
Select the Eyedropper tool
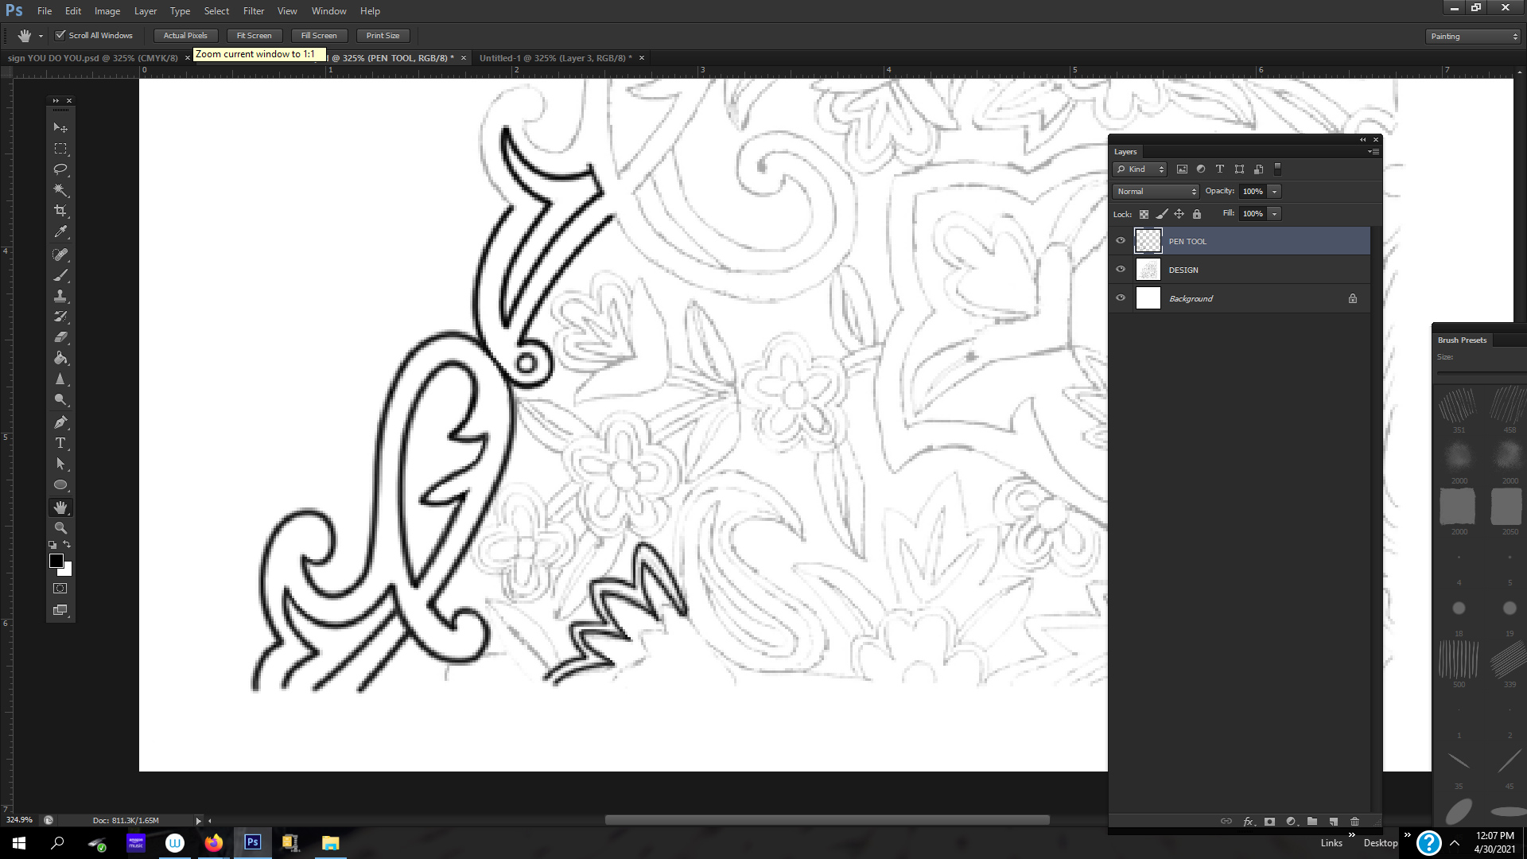tap(60, 232)
